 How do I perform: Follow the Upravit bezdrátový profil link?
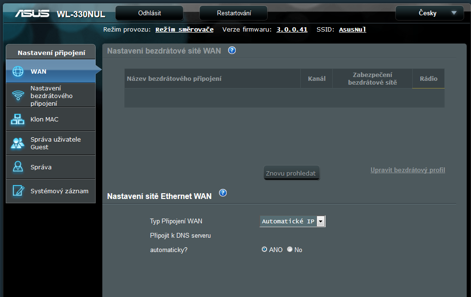[407, 170]
